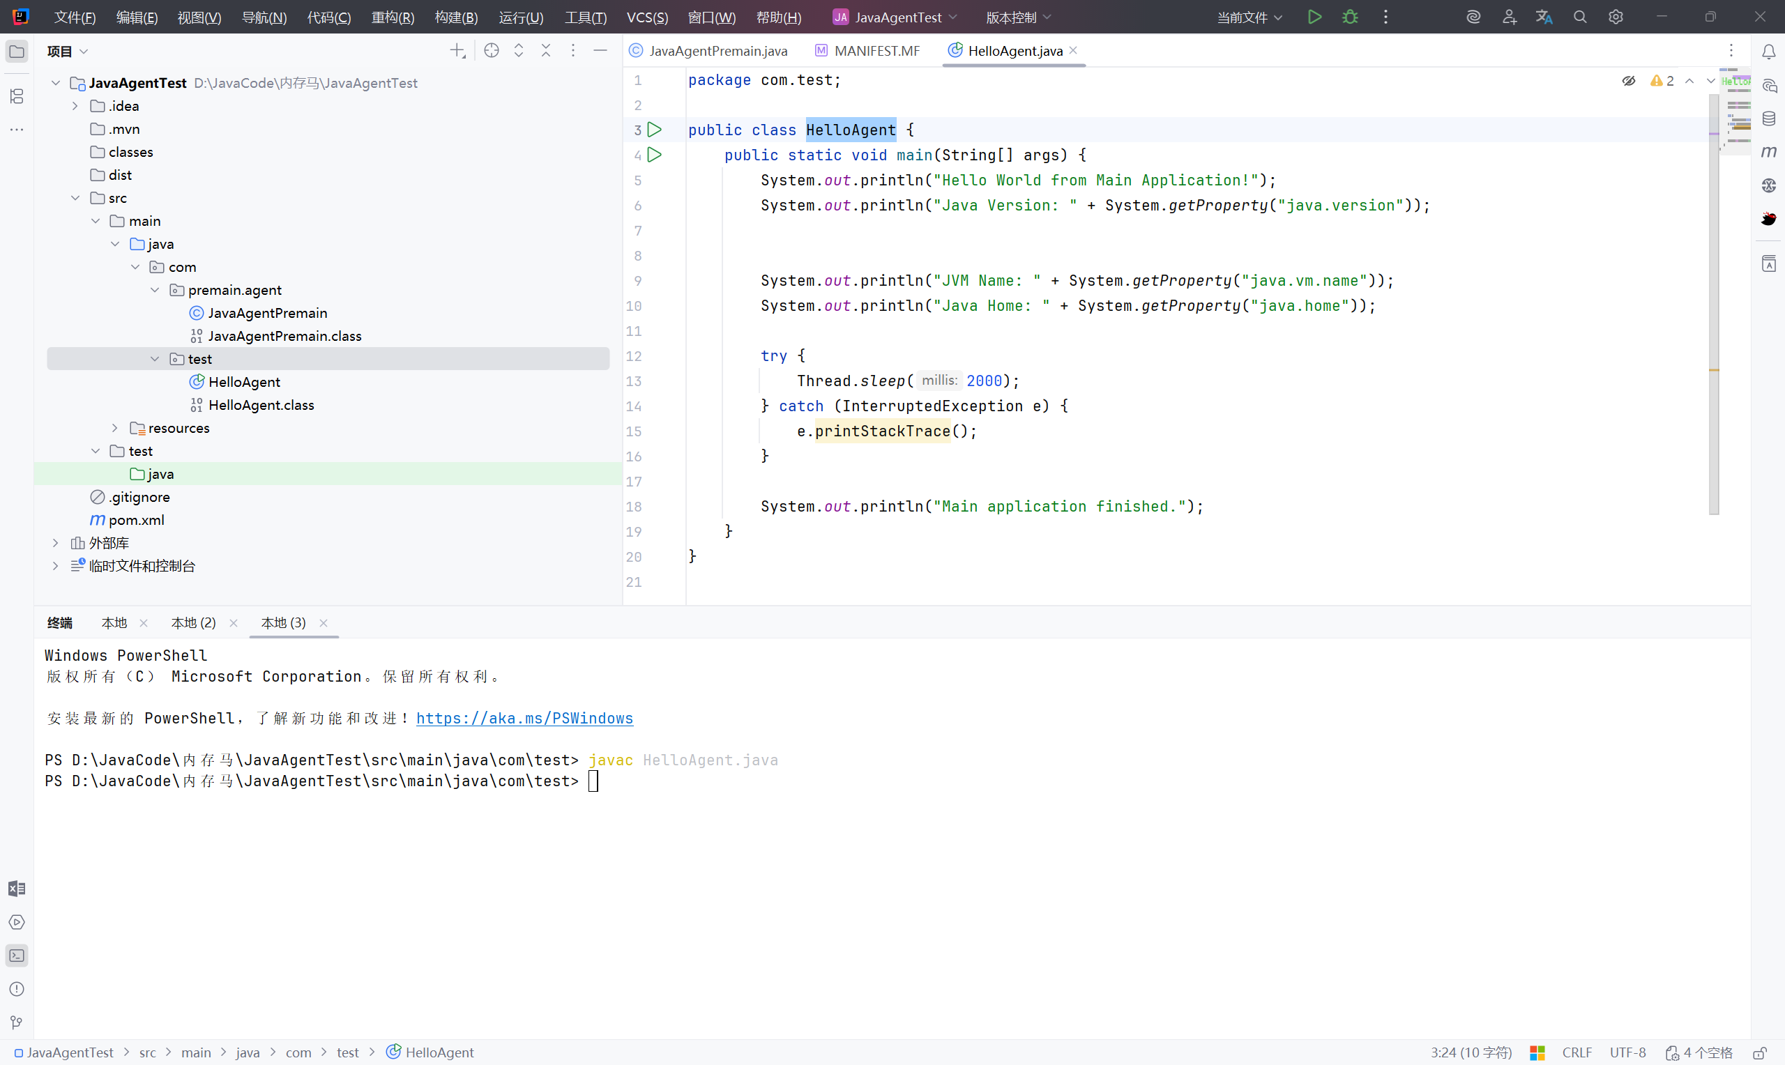Open the aka.ms/PSWindows link in terminal

click(524, 719)
